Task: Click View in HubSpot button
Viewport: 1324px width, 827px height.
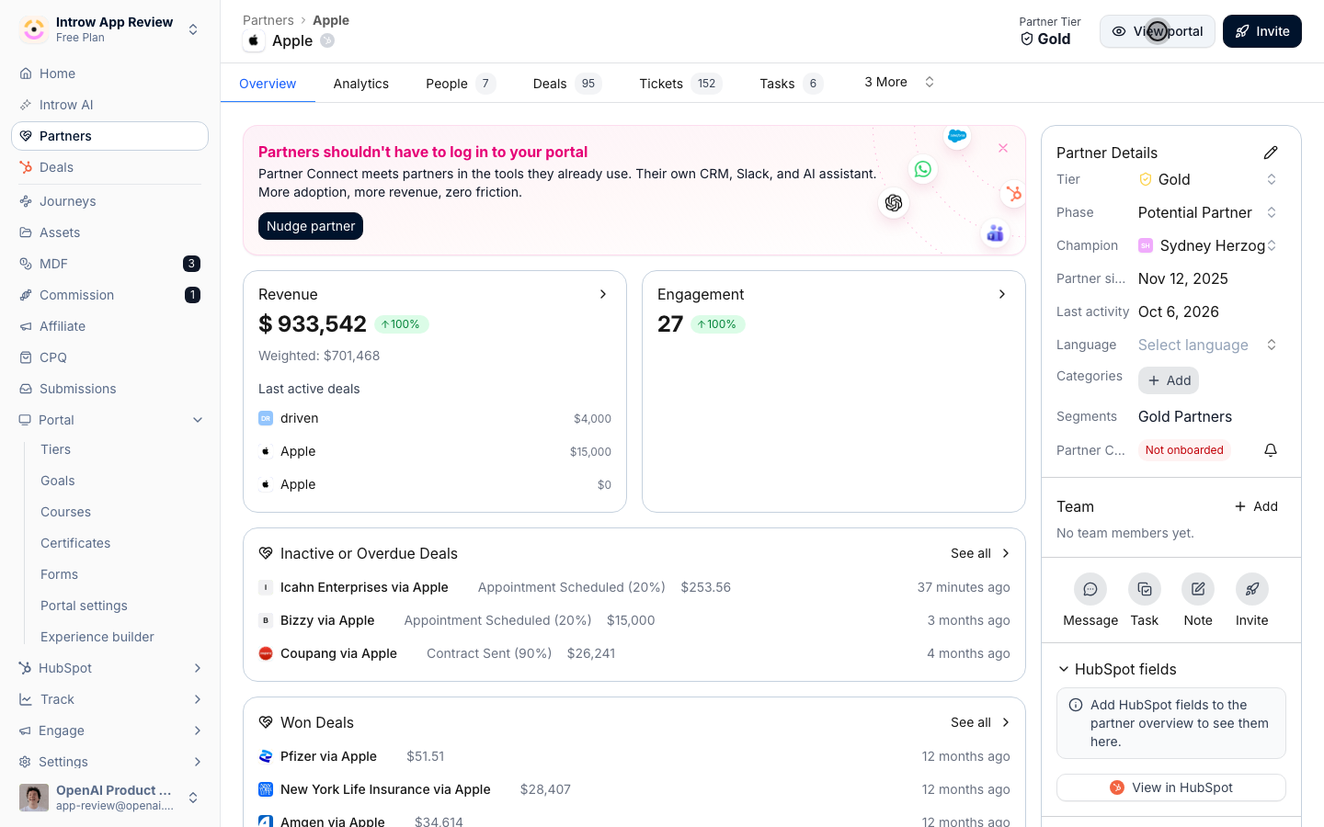Action: click(x=1171, y=787)
